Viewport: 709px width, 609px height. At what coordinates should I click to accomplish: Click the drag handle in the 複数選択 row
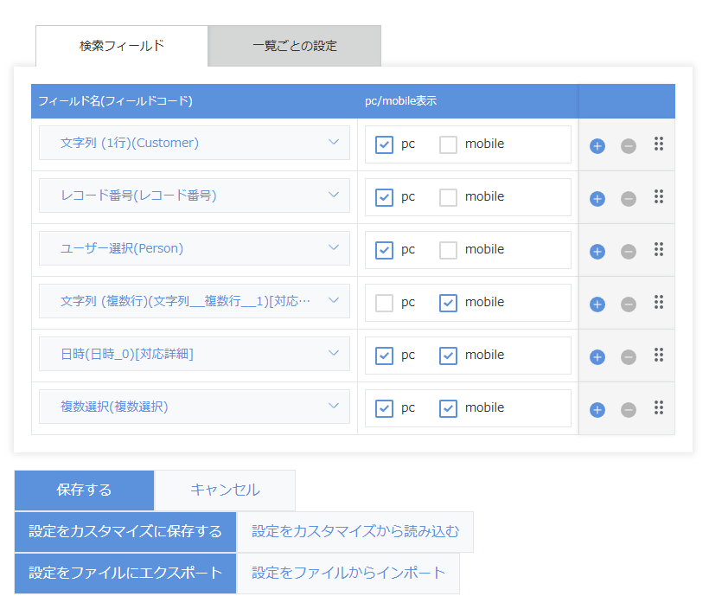point(659,407)
